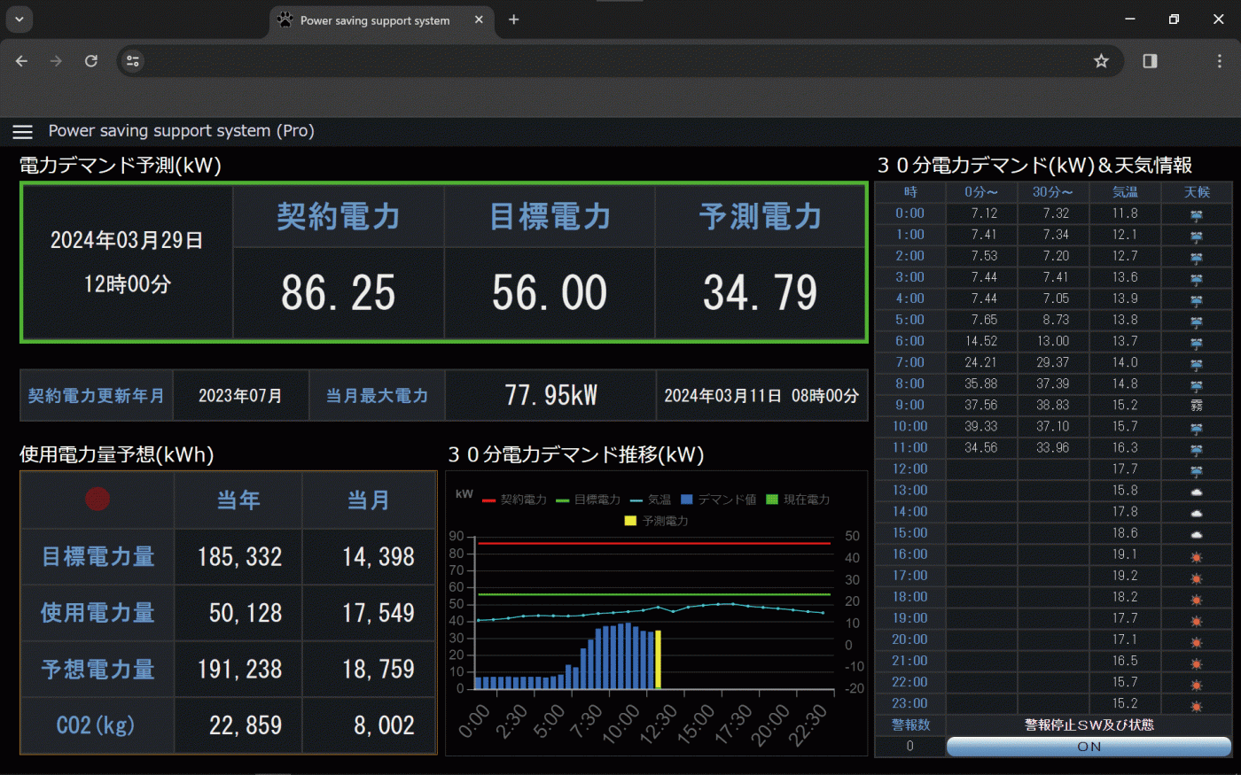
Task: Click the target power value 56. 00
Action: click(x=550, y=293)
